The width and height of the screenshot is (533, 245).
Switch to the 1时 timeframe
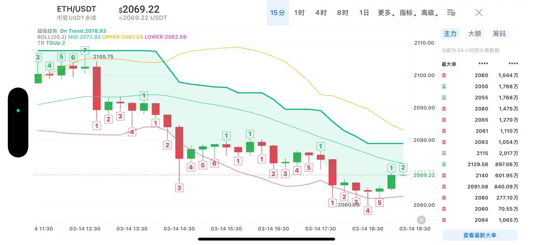(299, 13)
